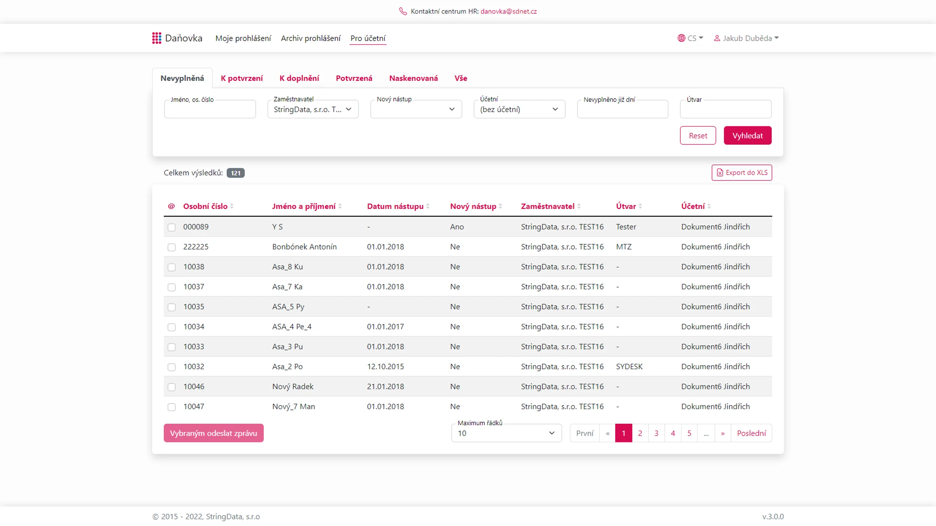Focus the Nevyplněno již dní input field
Viewport: 936px width, 526px height.
pyautogui.click(x=622, y=109)
